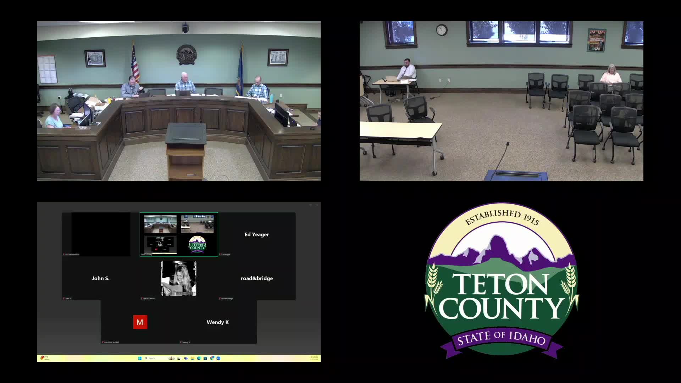The image size is (681, 383).
Task: Select Will Stubblefield's black video tile
Action: click(x=96, y=234)
